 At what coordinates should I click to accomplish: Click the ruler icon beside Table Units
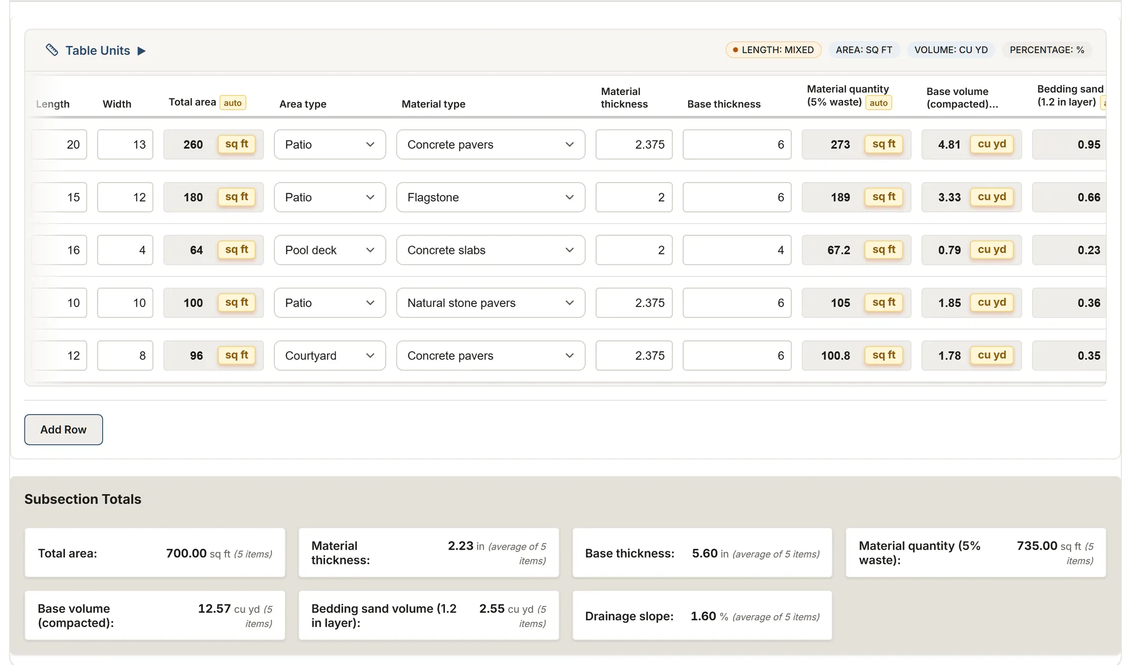52,50
